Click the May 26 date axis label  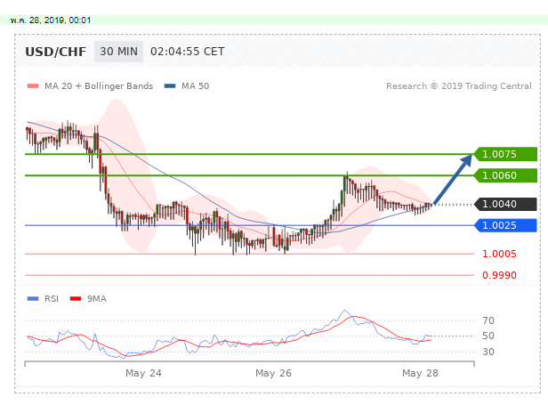coord(273,373)
